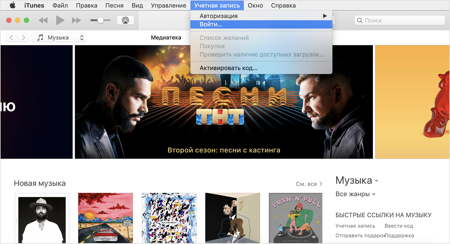Open the Управление menu
450x244 pixels.
[168, 5]
